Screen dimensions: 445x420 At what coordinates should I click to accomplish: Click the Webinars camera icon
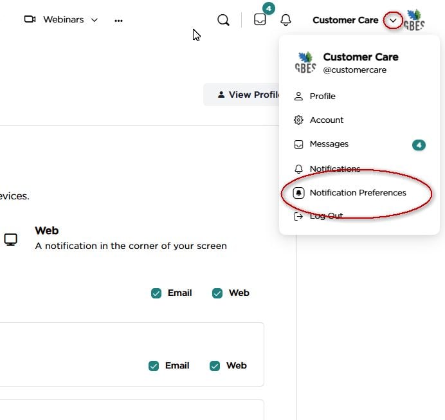pyautogui.click(x=30, y=19)
